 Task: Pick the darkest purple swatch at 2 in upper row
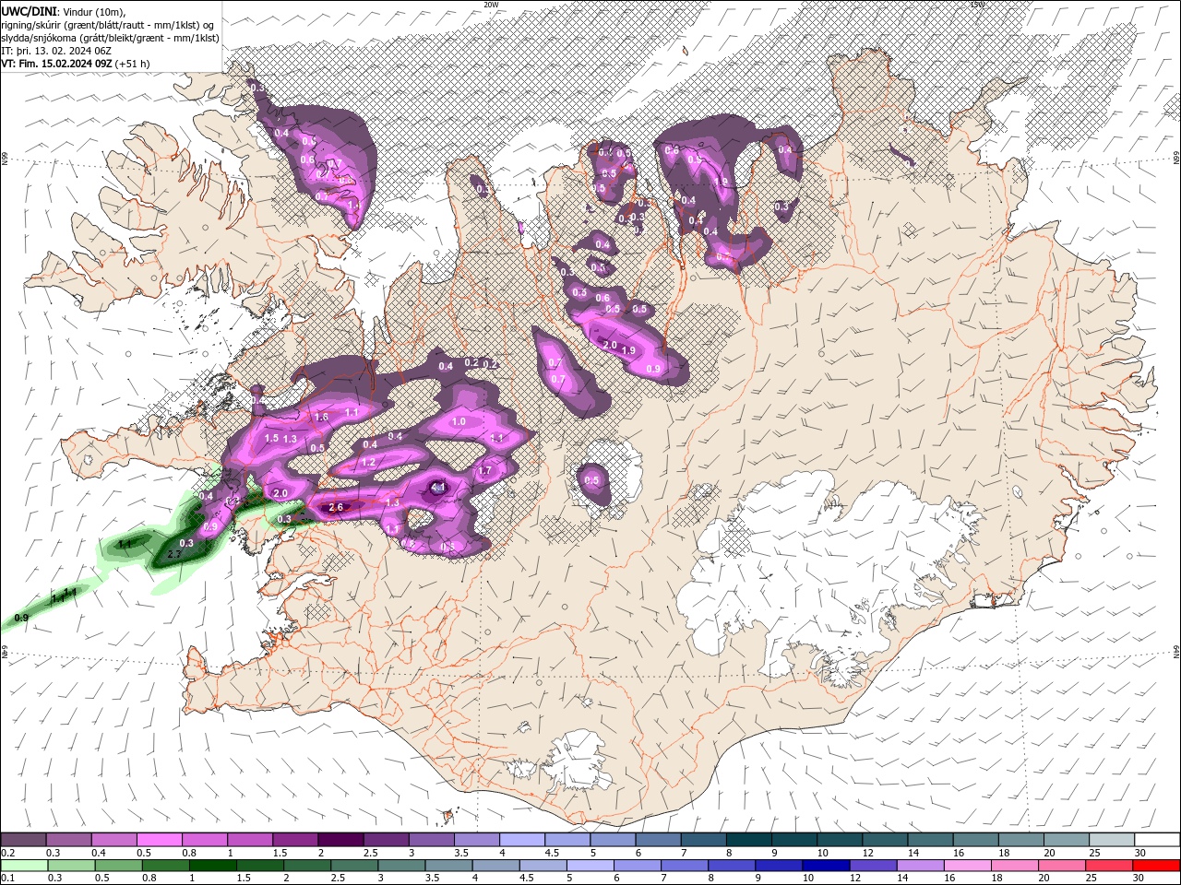[x=340, y=839]
